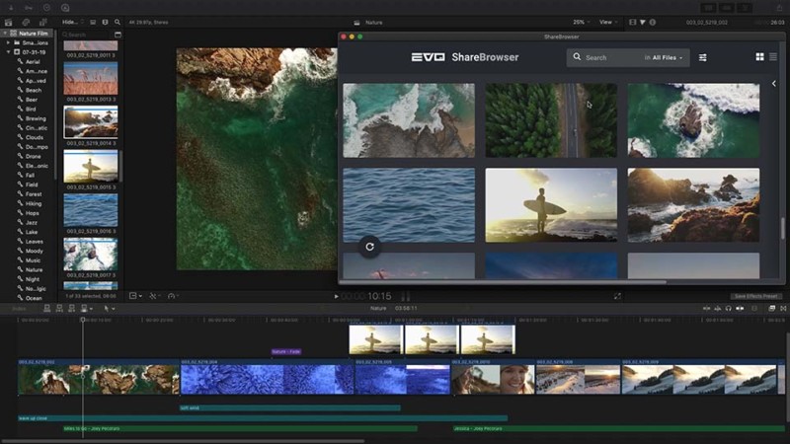
Task: Expand the 07-31-19 event in sidebar
Action: [x=8, y=52]
